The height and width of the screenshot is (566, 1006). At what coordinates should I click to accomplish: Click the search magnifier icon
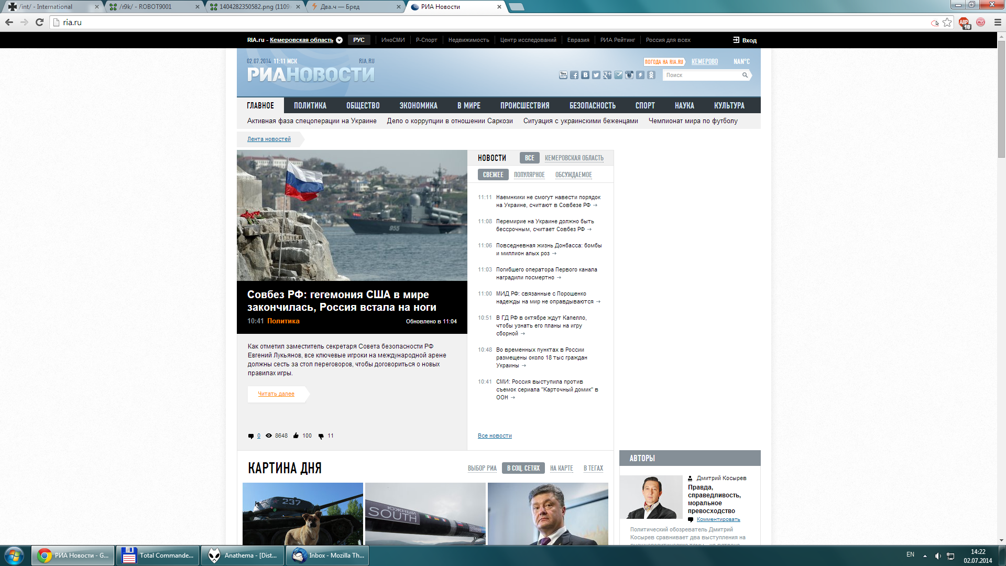[x=745, y=75]
